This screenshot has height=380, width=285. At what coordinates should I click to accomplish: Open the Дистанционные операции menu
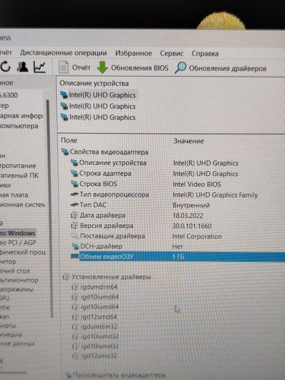pyautogui.click(x=64, y=53)
